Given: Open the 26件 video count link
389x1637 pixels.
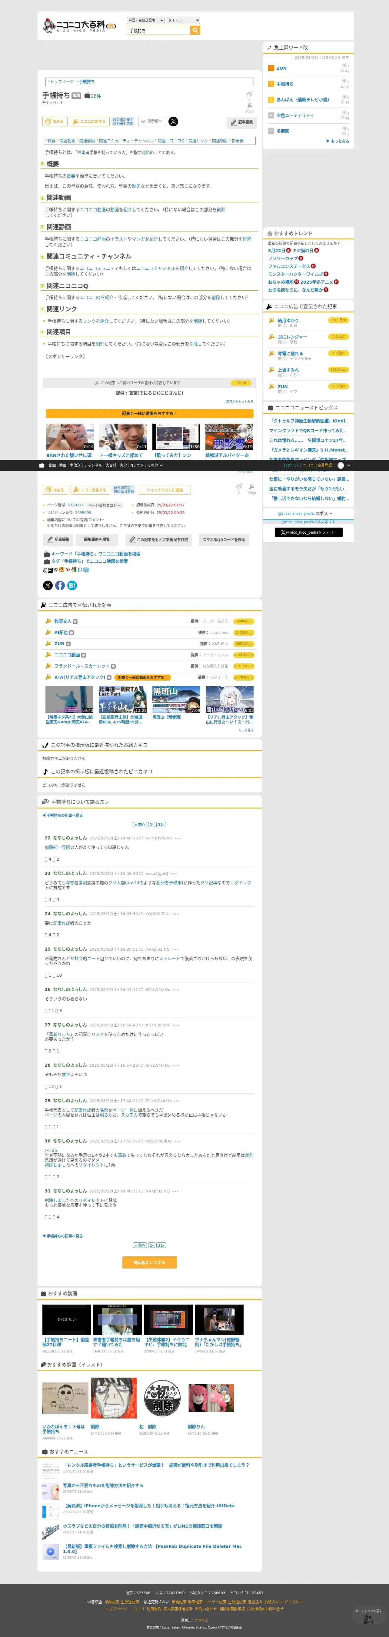Looking at the screenshot, I should pyautogui.click(x=93, y=96).
